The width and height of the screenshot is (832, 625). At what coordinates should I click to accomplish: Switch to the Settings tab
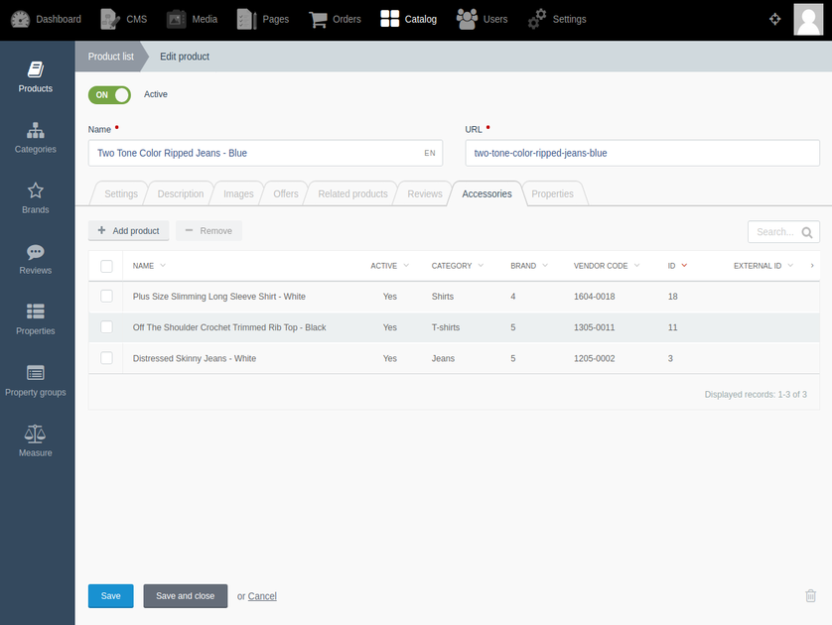(x=121, y=193)
